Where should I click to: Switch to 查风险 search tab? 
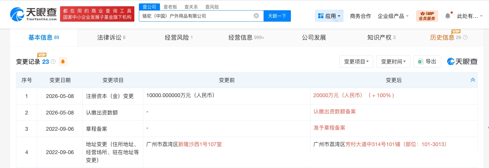(x=212, y=7)
